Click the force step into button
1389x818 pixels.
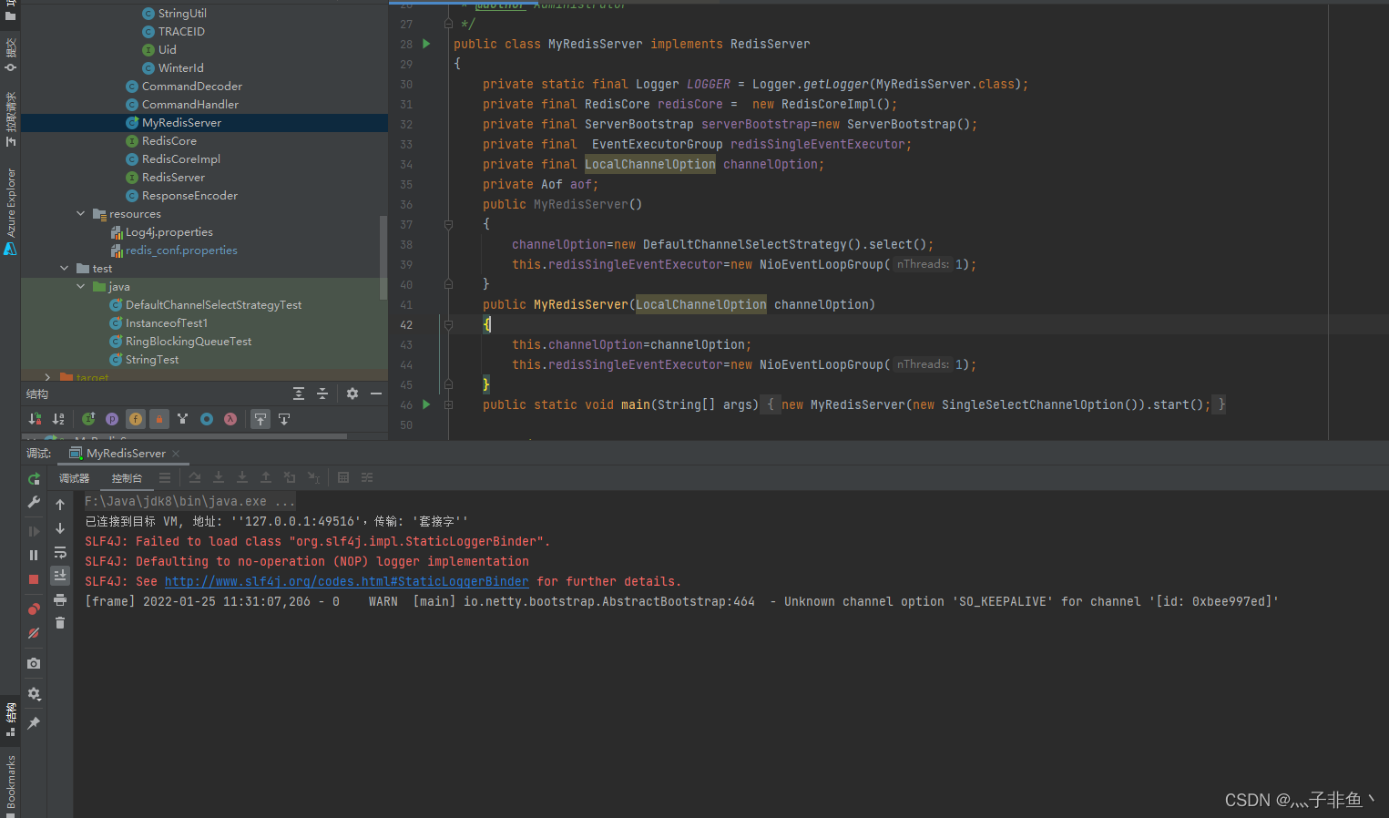pos(242,477)
